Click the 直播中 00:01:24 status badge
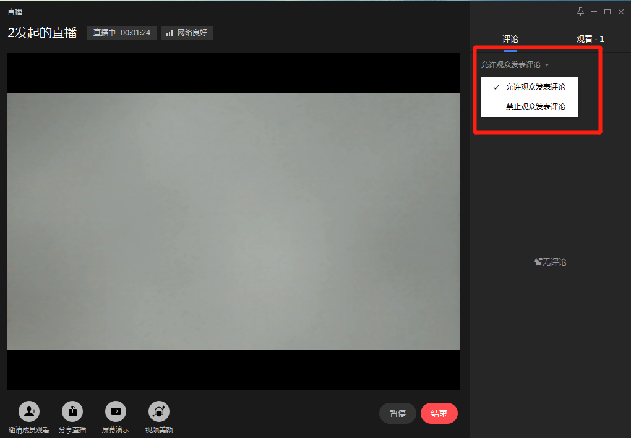The width and height of the screenshot is (631, 438). [122, 33]
